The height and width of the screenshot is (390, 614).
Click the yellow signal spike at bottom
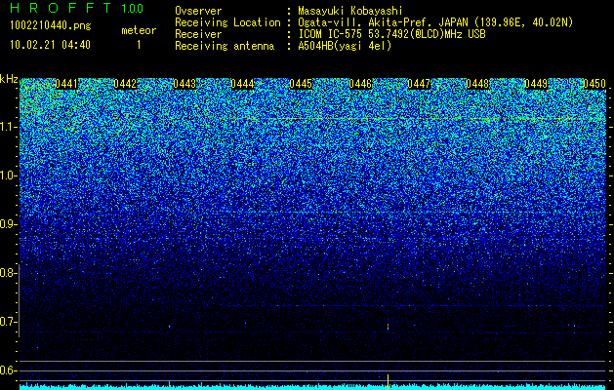pos(389,382)
